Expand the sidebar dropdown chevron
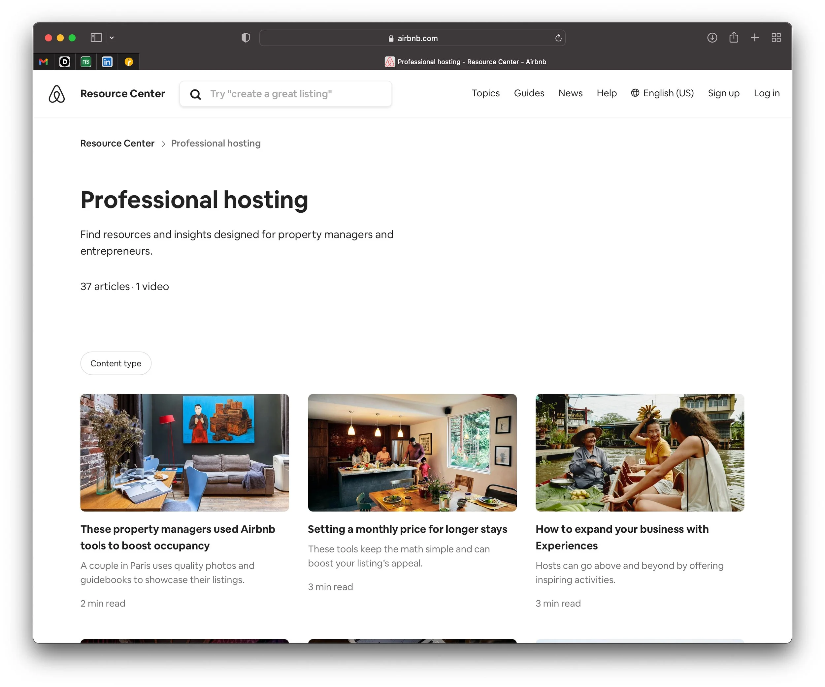The image size is (825, 687). click(x=112, y=38)
